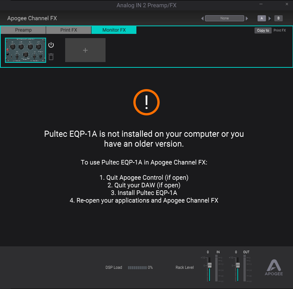Go to the next preset with right arrow

[x=247, y=19]
